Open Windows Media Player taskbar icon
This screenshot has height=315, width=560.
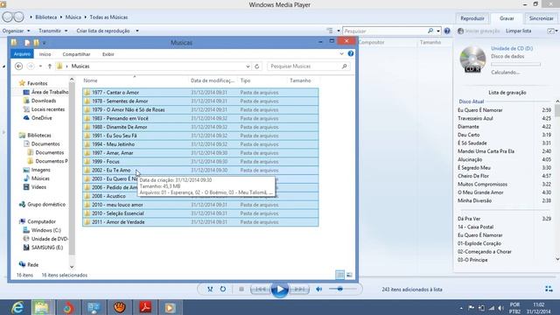click(x=170, y=307)
